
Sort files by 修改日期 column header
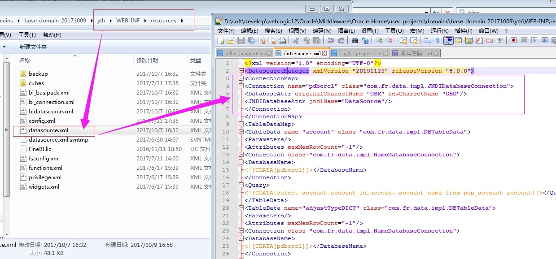pos(147,60)
